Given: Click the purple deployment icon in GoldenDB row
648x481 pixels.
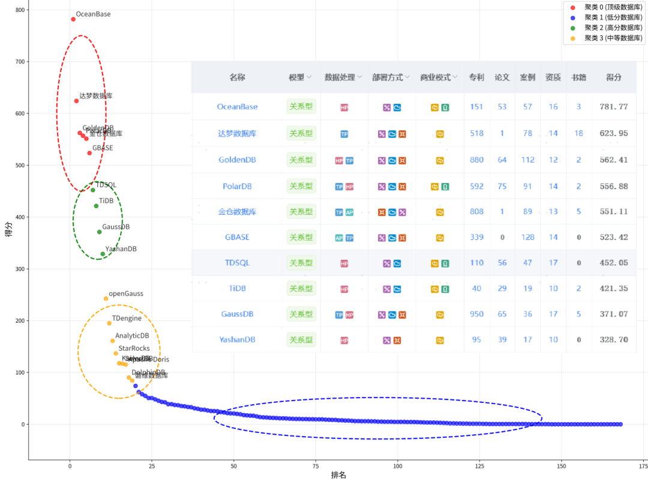Looking at the screenshot, I should point(382,160).
